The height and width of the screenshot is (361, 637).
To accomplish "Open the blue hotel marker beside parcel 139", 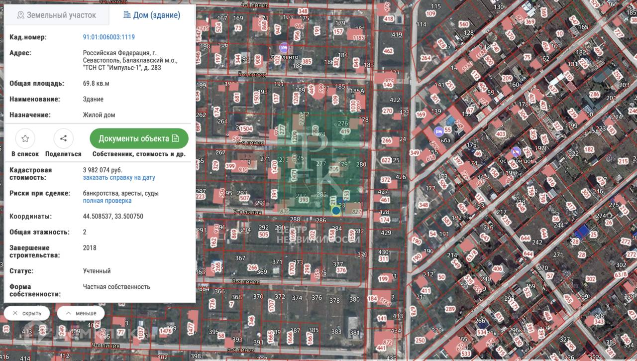I will coord(439,131).
